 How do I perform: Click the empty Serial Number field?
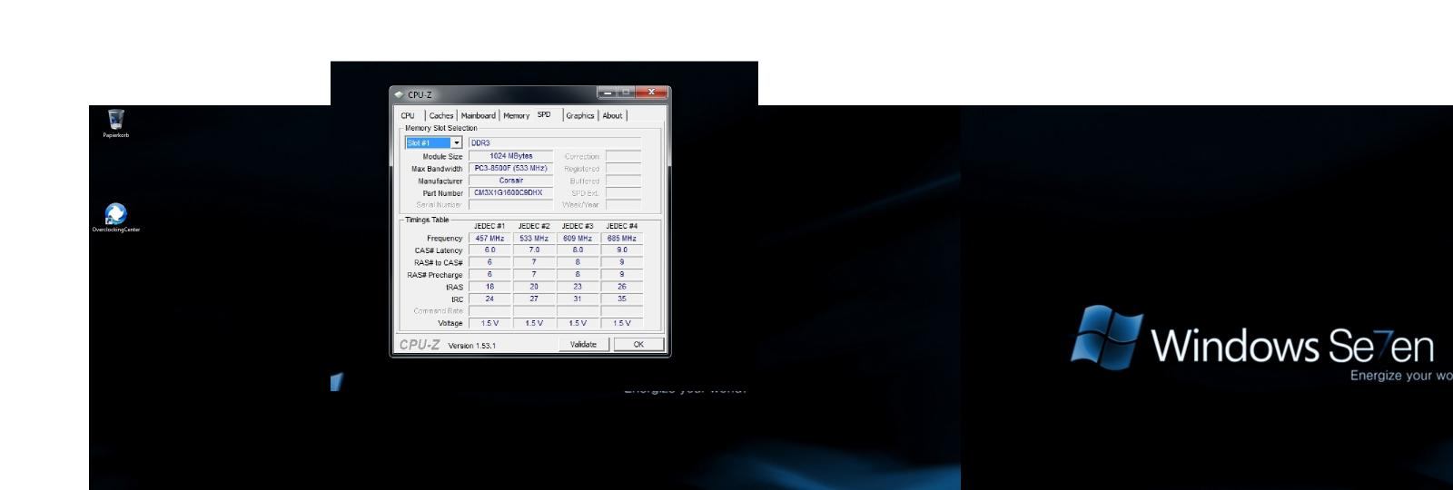pos(511,205)
